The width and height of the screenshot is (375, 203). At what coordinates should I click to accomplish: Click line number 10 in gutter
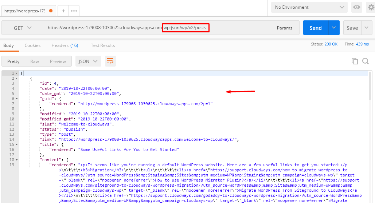pos(12,119)
